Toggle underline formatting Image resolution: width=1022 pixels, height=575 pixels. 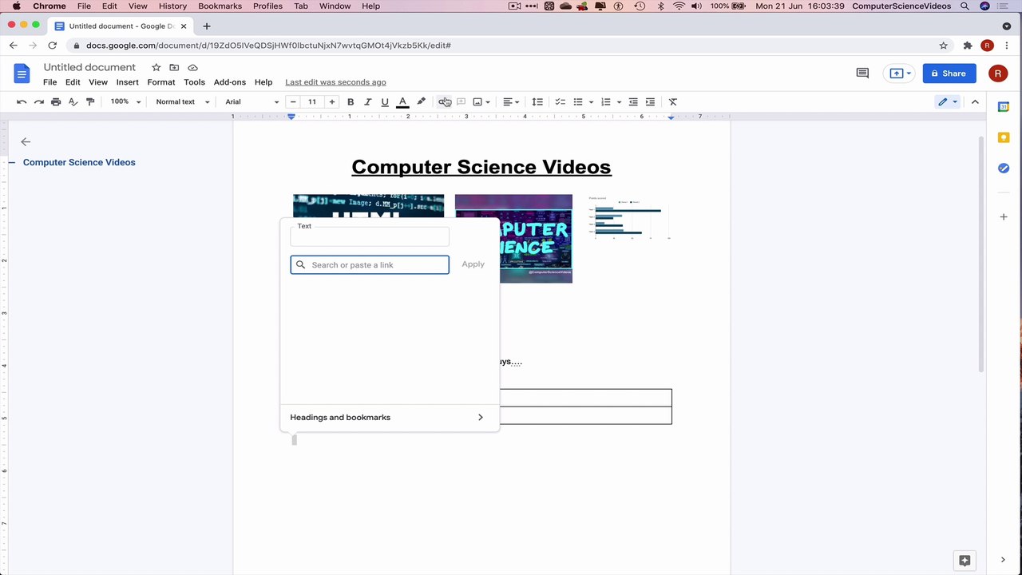click(x=385, y=101)
